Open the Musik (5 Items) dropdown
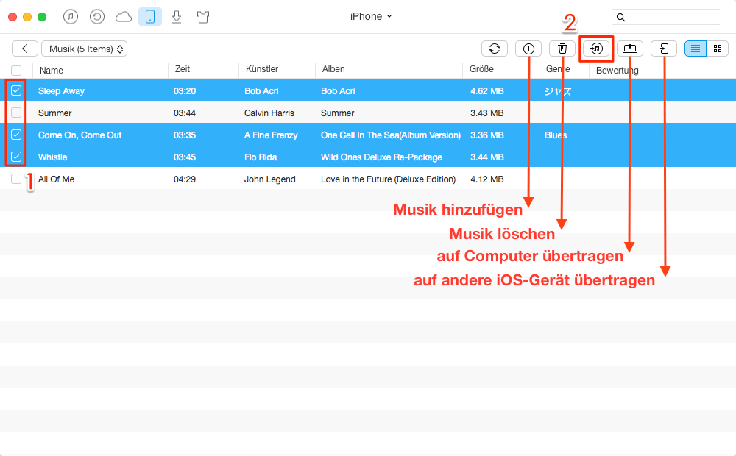The width and height of the screenshot is (736, 456). [x=85, y=49]
